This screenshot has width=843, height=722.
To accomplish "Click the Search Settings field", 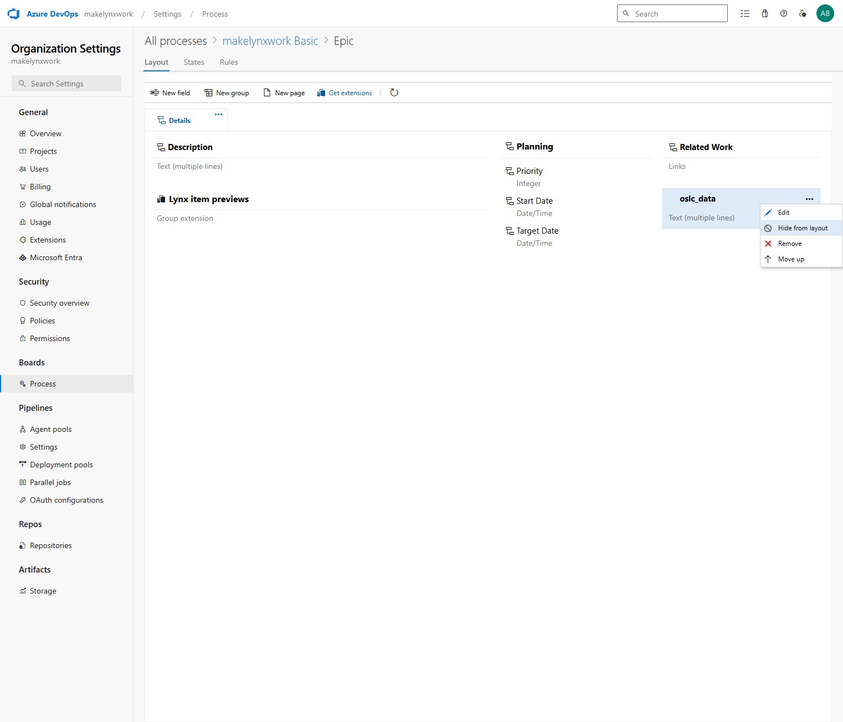I will pyautogui.click(x=66, y=84).
